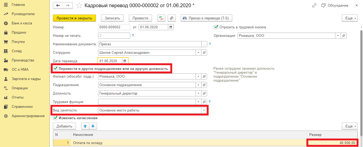
Task: Open selection for Наименование документа
Action: pos(204,44)
